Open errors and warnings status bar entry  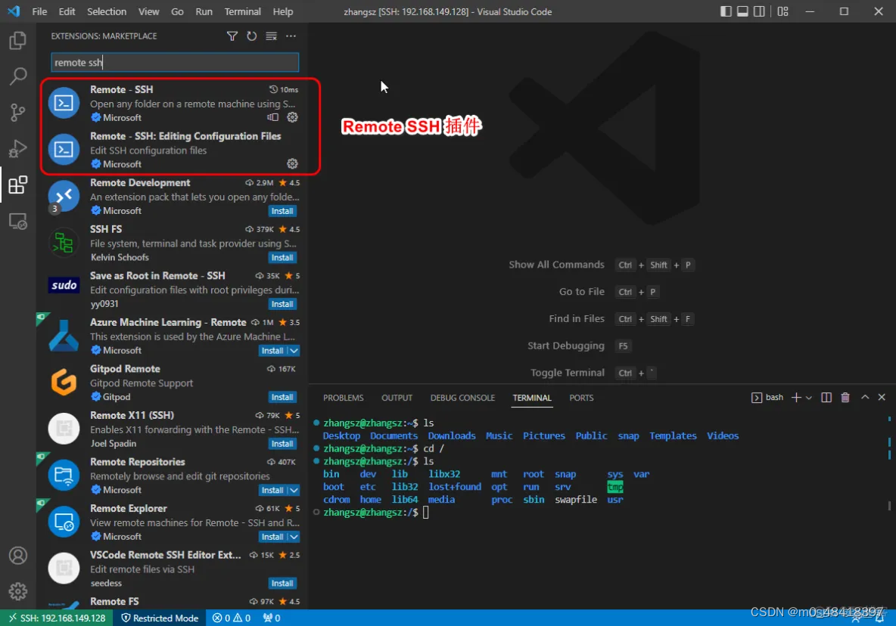[x=232, y=618]
